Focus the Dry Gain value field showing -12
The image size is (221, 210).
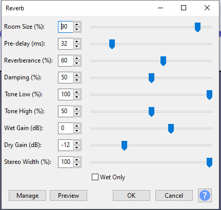click(x=66, y=145)
